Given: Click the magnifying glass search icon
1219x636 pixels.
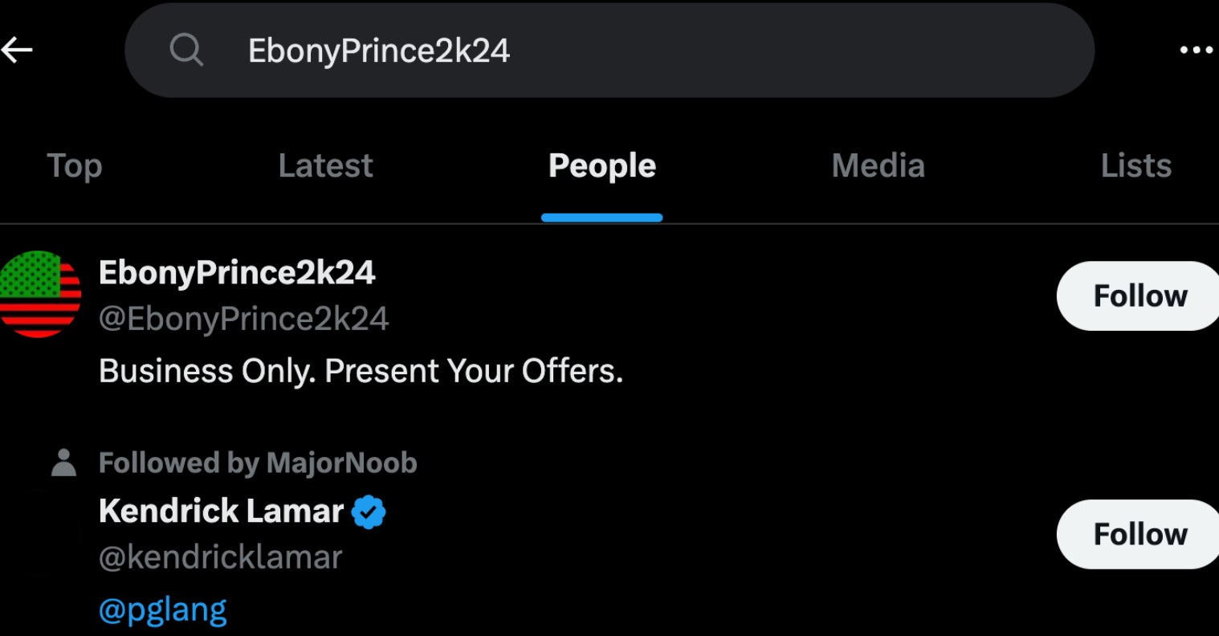Looking at the screenshot, I should (186, 51).
